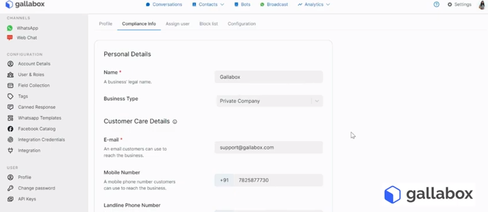Open the Block list tab
Screen dimensions: 488x212
(209, 24)
